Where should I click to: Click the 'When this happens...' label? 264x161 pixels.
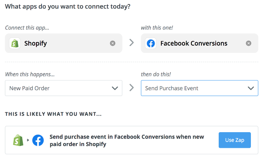click(x=30, y=74)
